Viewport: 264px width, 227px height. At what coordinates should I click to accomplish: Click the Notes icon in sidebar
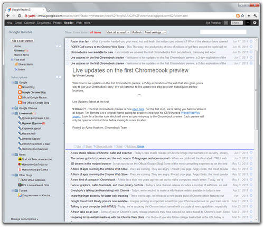[16, 69]
